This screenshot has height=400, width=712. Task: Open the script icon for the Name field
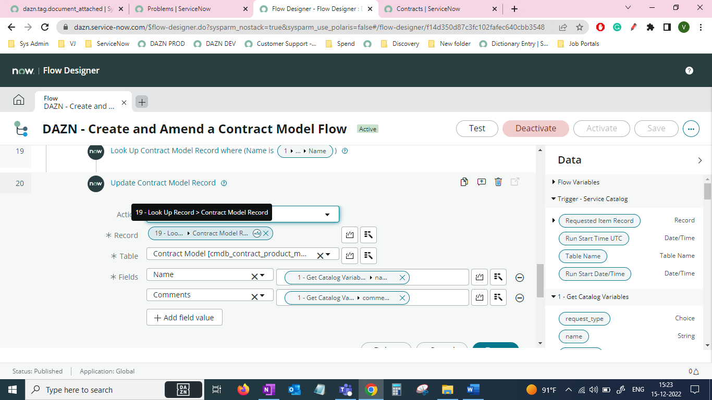coord(480,277)
